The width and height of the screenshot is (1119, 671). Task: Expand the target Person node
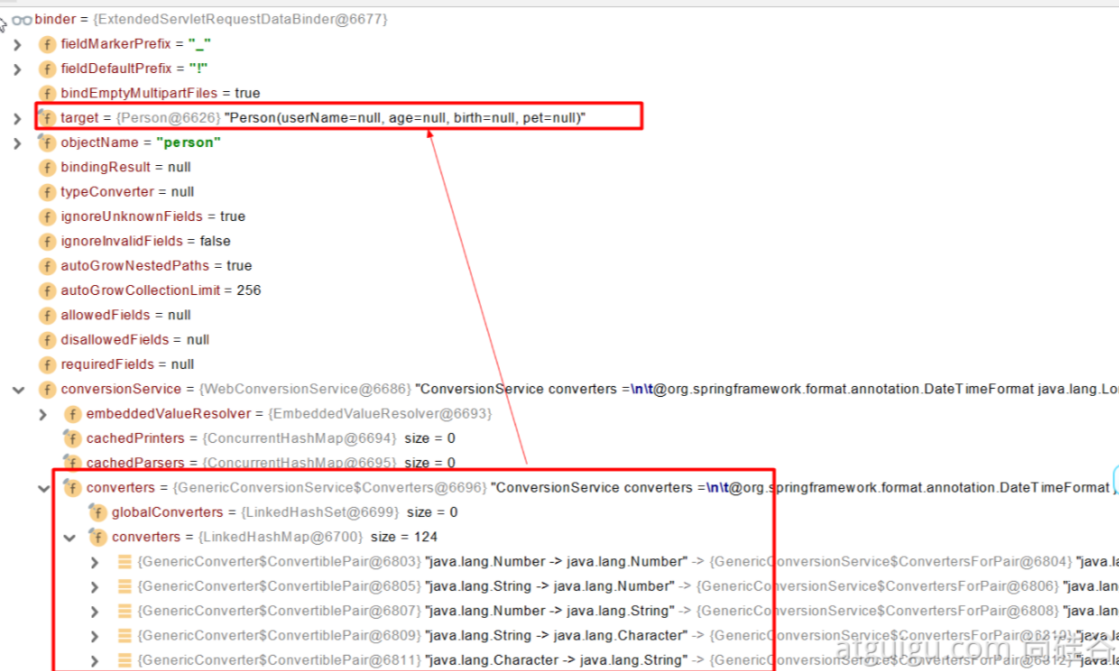[16, 118]
